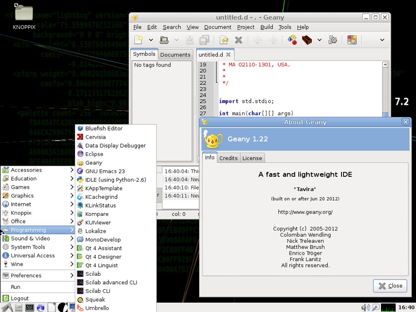Open KUIViewer menu entry
Screen dimensions: 416x312
[x=116, y=223]
